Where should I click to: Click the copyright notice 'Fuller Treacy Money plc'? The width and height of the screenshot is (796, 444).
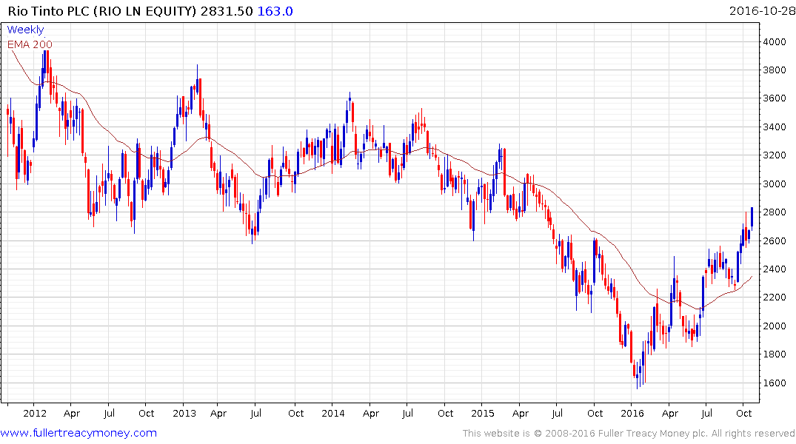(653, 434)
